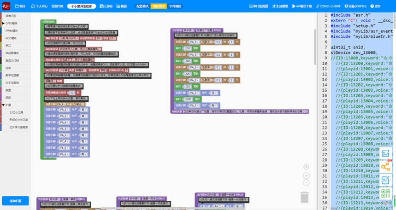Click code line 3 #include "setup.h"
This screenshot has height=210, width=396.
click(x=353, y=26)
